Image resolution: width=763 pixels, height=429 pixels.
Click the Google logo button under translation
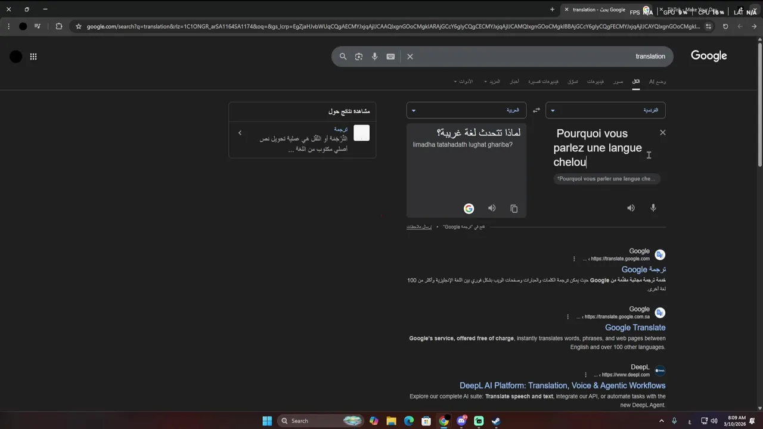[469, 209]
